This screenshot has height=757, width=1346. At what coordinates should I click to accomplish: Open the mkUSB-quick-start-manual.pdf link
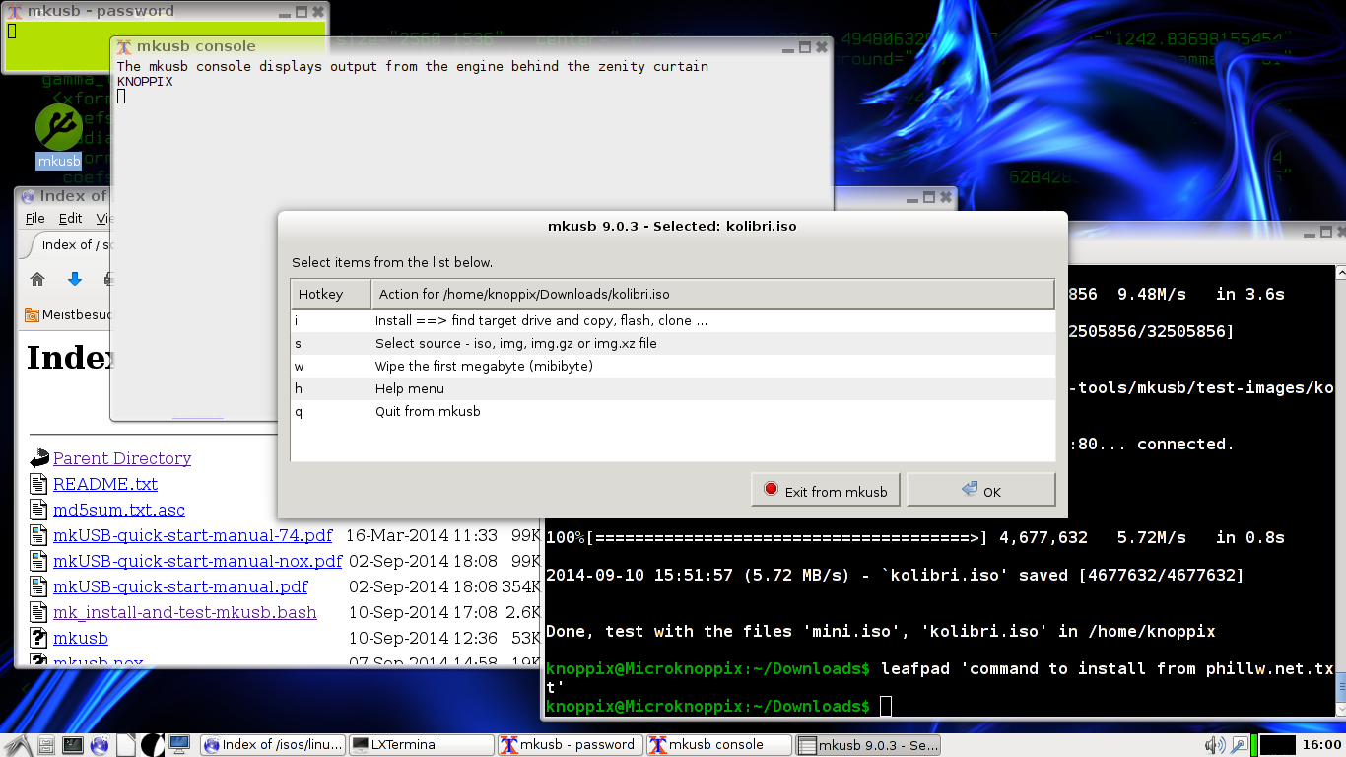click(x=180, y=586)
